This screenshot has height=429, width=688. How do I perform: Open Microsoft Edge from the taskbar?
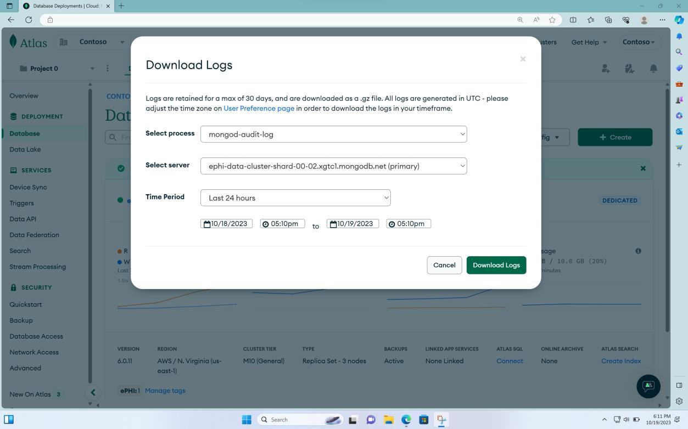(406, 419)
